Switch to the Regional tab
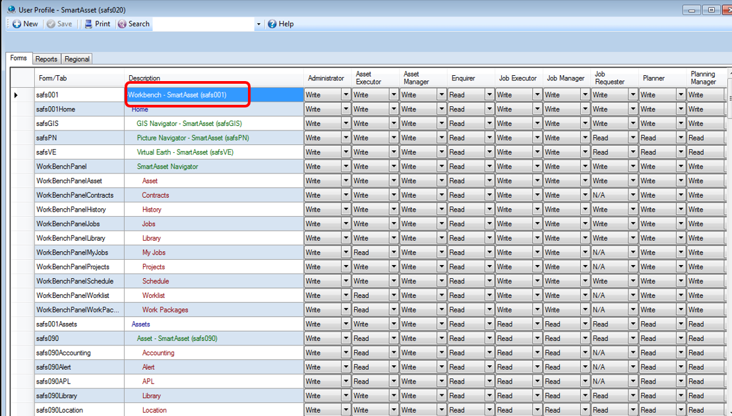 click(77, 59)
